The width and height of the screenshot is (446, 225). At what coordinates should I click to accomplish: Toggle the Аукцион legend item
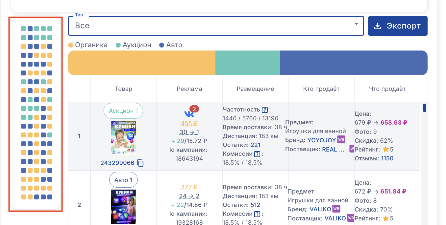click(x=134, y=45)
